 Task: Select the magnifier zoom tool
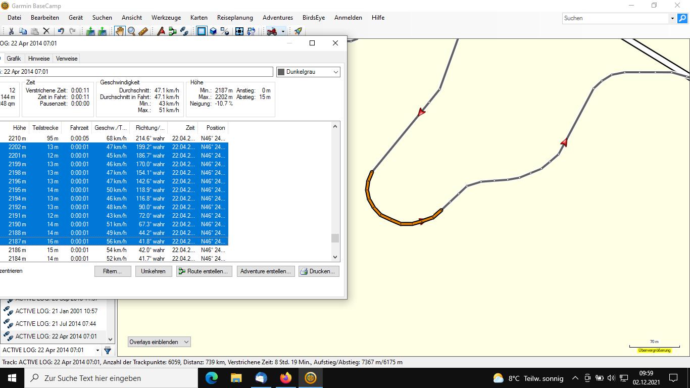click(x=131, y=31)
